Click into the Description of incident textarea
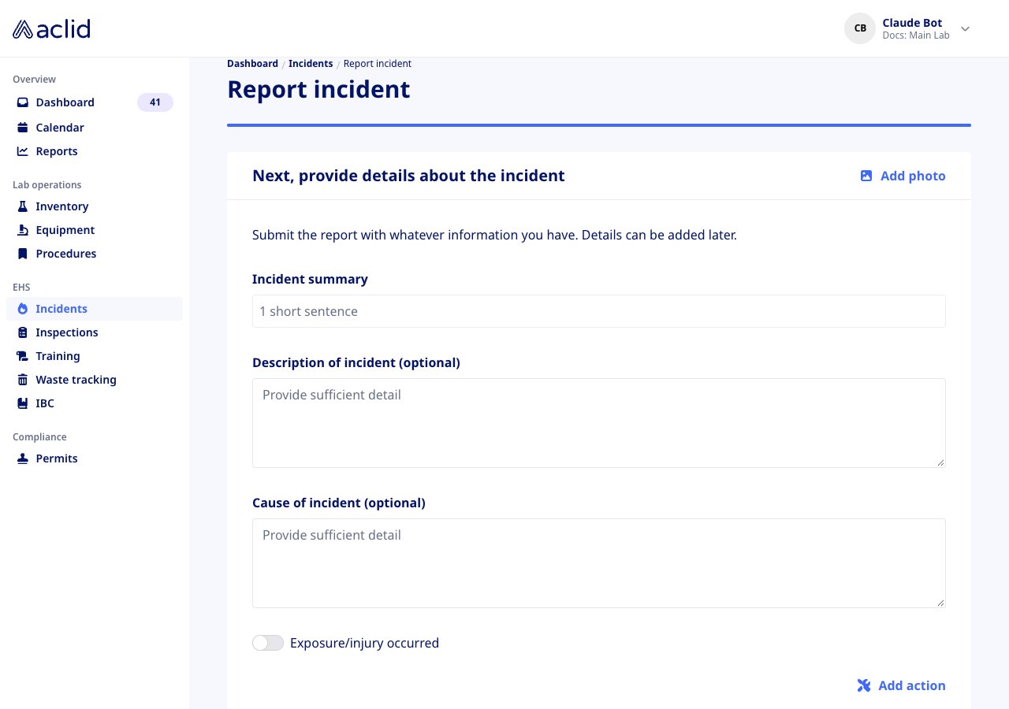Screen dimensions: 1009x709 click(x=599, y=423)
